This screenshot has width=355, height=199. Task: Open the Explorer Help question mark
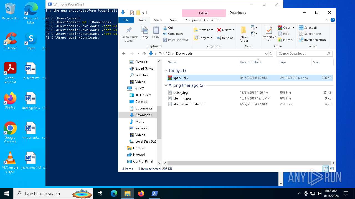[x=333, y=20]
